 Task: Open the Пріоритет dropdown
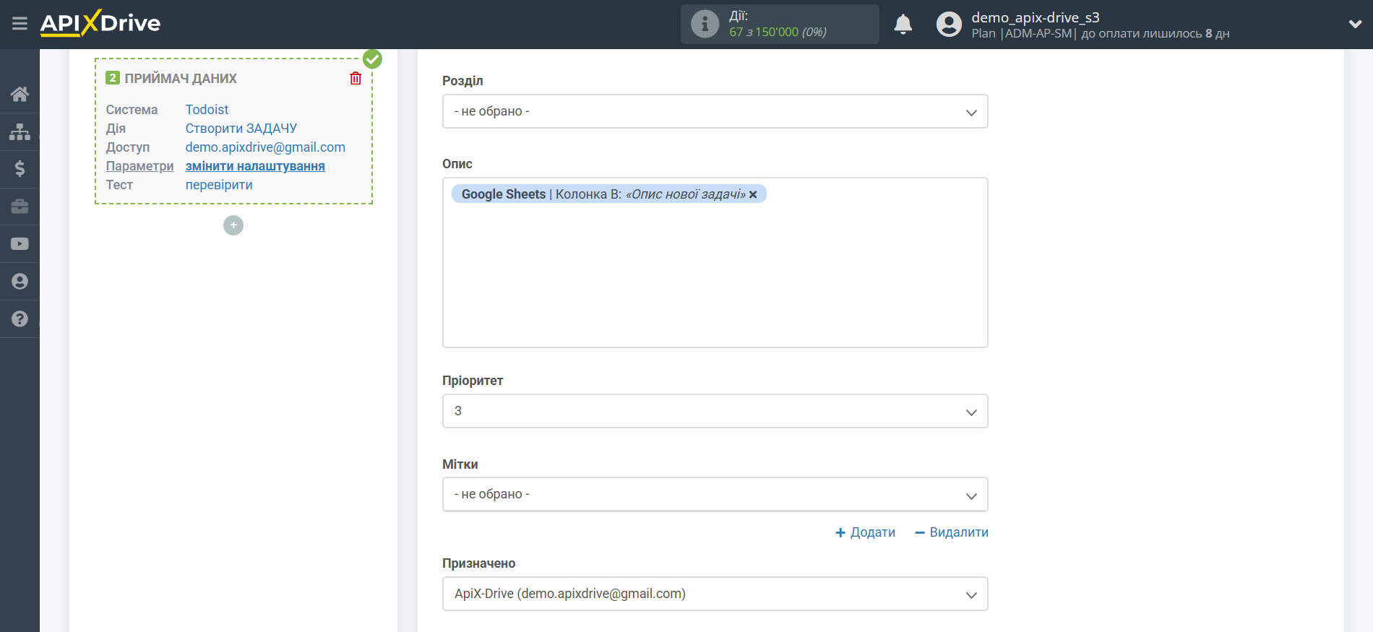tap(715, 411)
